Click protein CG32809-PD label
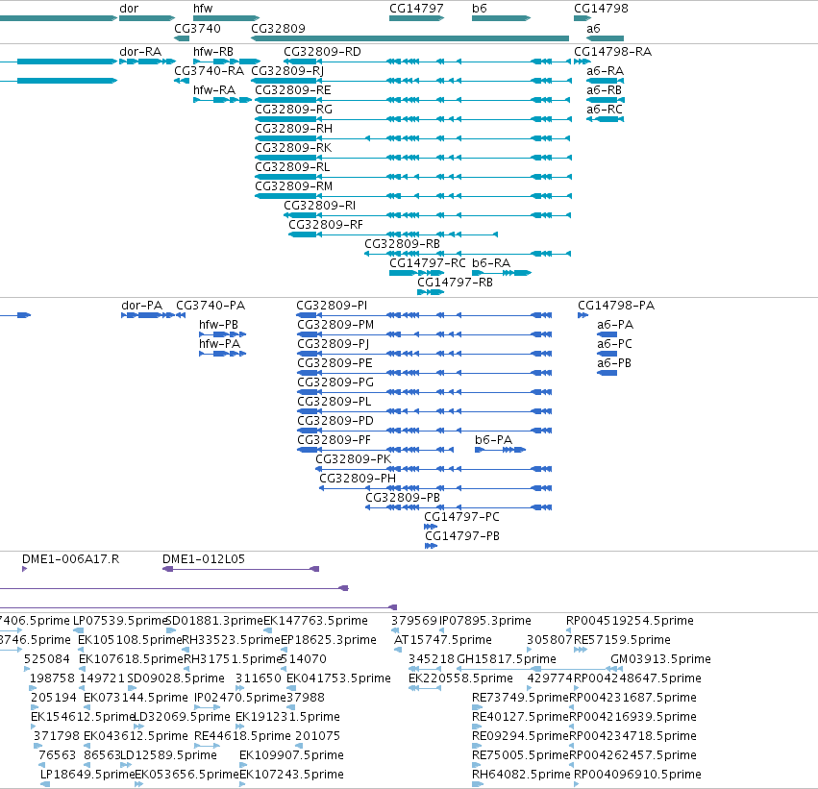Screen dimensions: 818x789 tap(335, 421)
